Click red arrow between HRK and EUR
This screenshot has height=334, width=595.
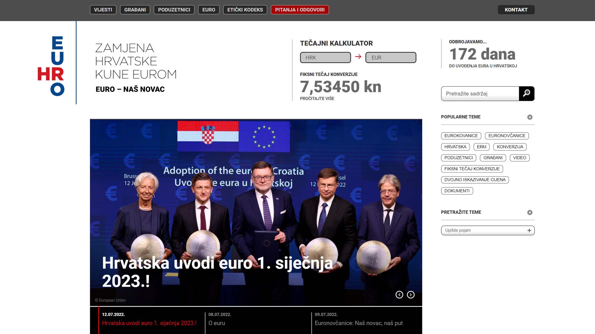point(358,57)
